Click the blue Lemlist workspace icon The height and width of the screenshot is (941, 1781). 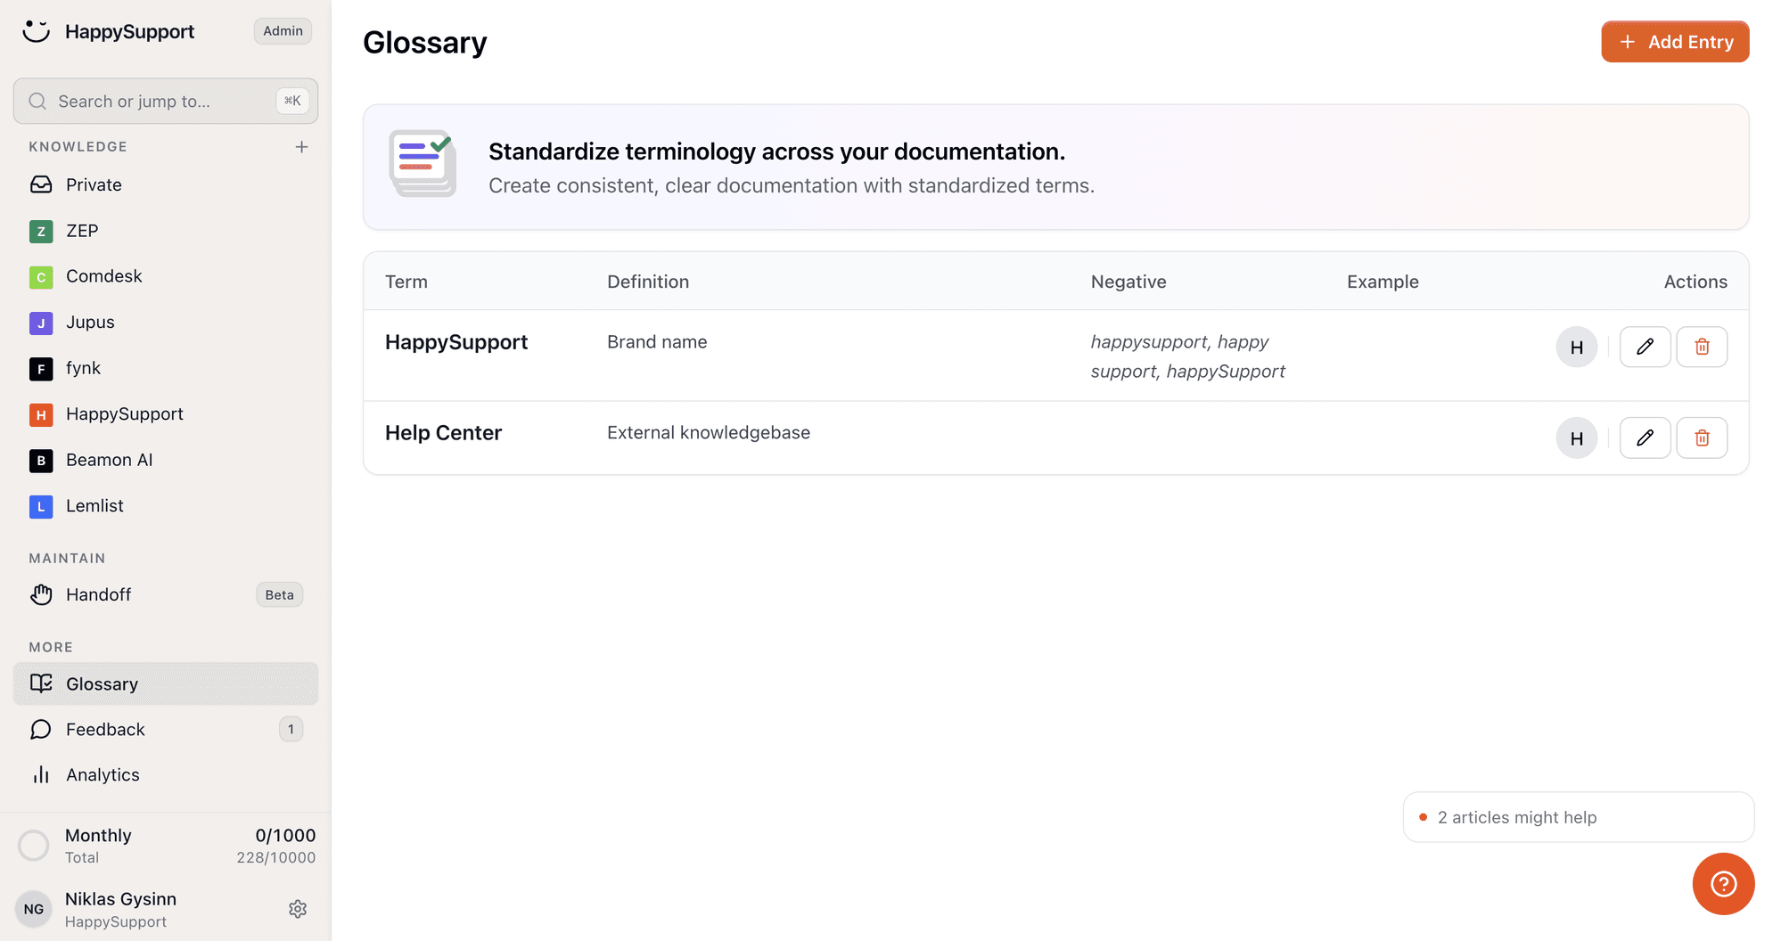click(x=41, y=506)
